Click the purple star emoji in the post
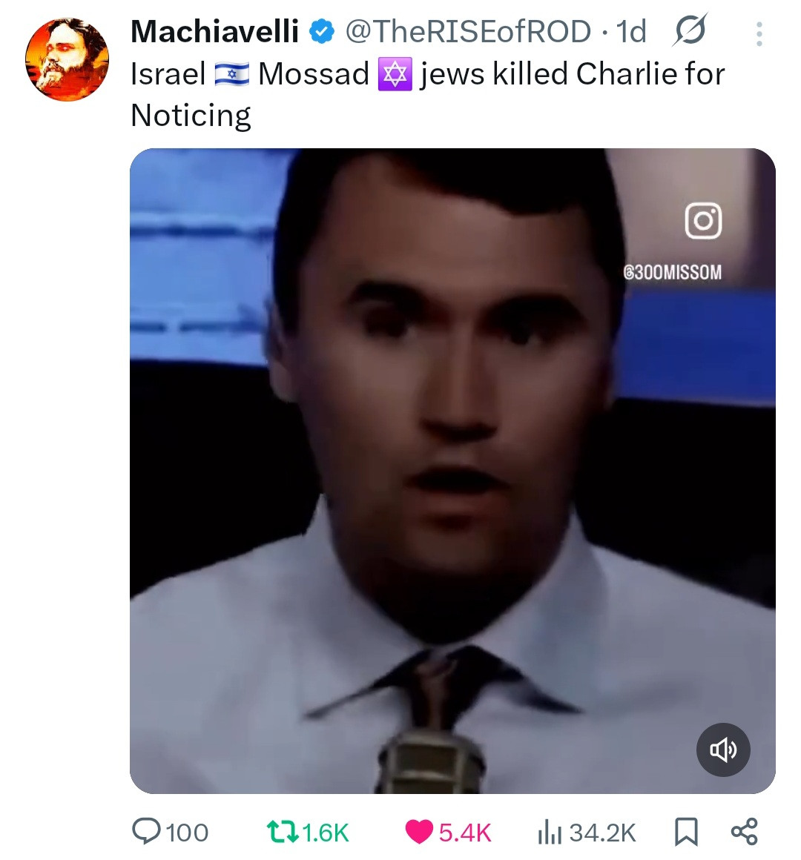This screenshot has width=801, height=860. point(393,74)
